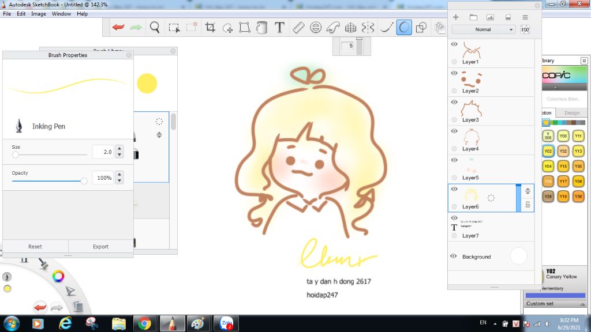Open the Layer Editor menu icon
This screenshot has height=332, width=591.
[x=525, y=17]
